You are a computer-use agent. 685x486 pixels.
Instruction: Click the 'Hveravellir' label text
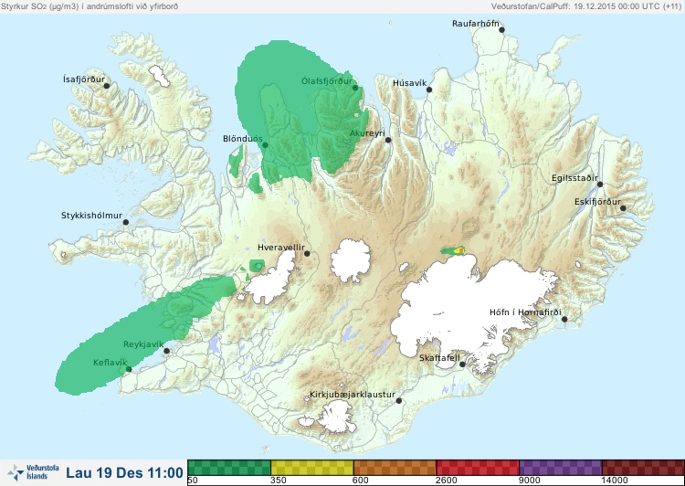coord(281,248)
